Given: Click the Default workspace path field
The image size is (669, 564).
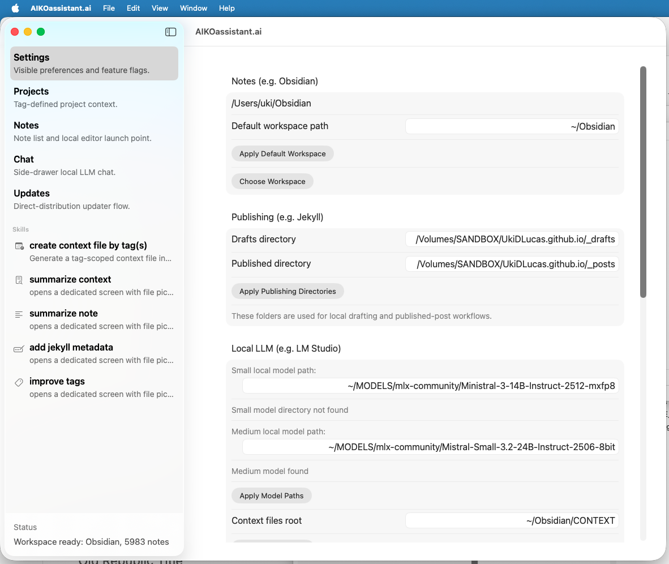Looking at the screenshot, I should point(512,126).
